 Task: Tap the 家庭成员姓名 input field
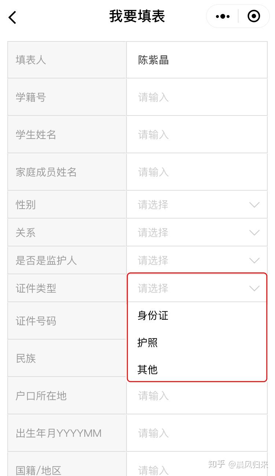coord(197,172)
